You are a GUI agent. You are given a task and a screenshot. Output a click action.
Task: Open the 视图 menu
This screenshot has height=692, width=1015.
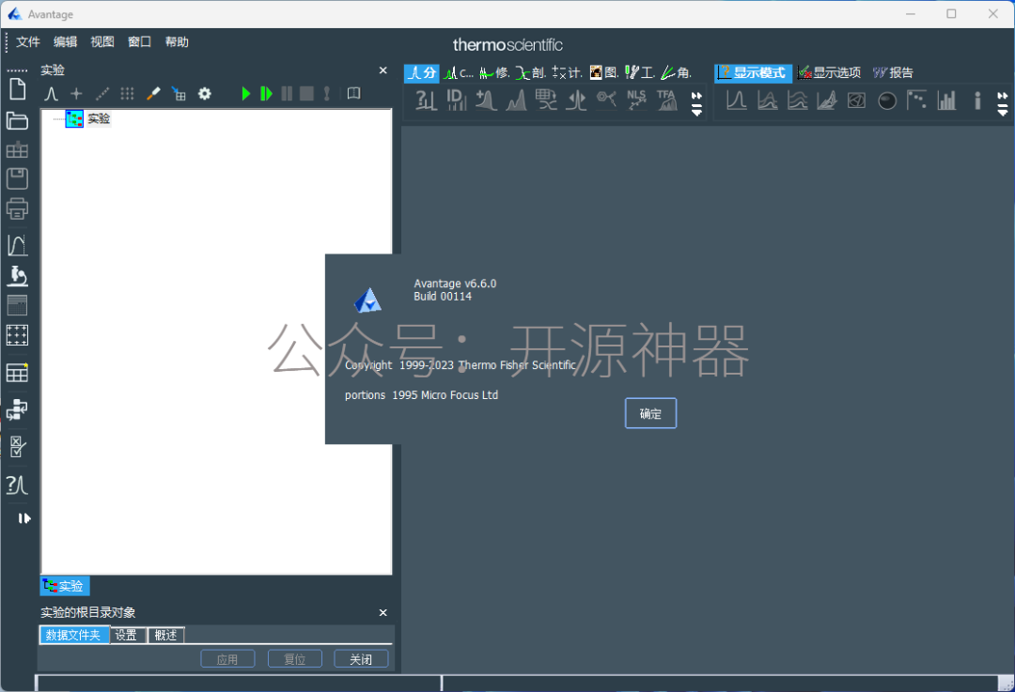[102, 42]
